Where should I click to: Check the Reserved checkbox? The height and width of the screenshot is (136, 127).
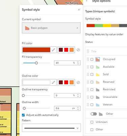point(92,82)
